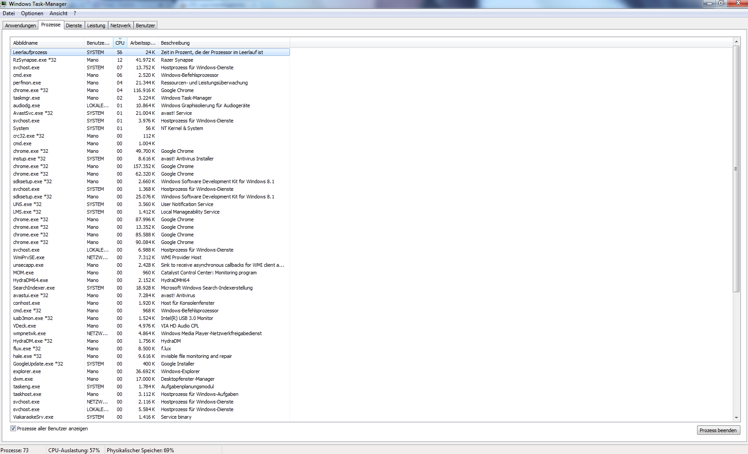Switch to the Netzwerk tab
Screen dimensions: 748x454
121,25
